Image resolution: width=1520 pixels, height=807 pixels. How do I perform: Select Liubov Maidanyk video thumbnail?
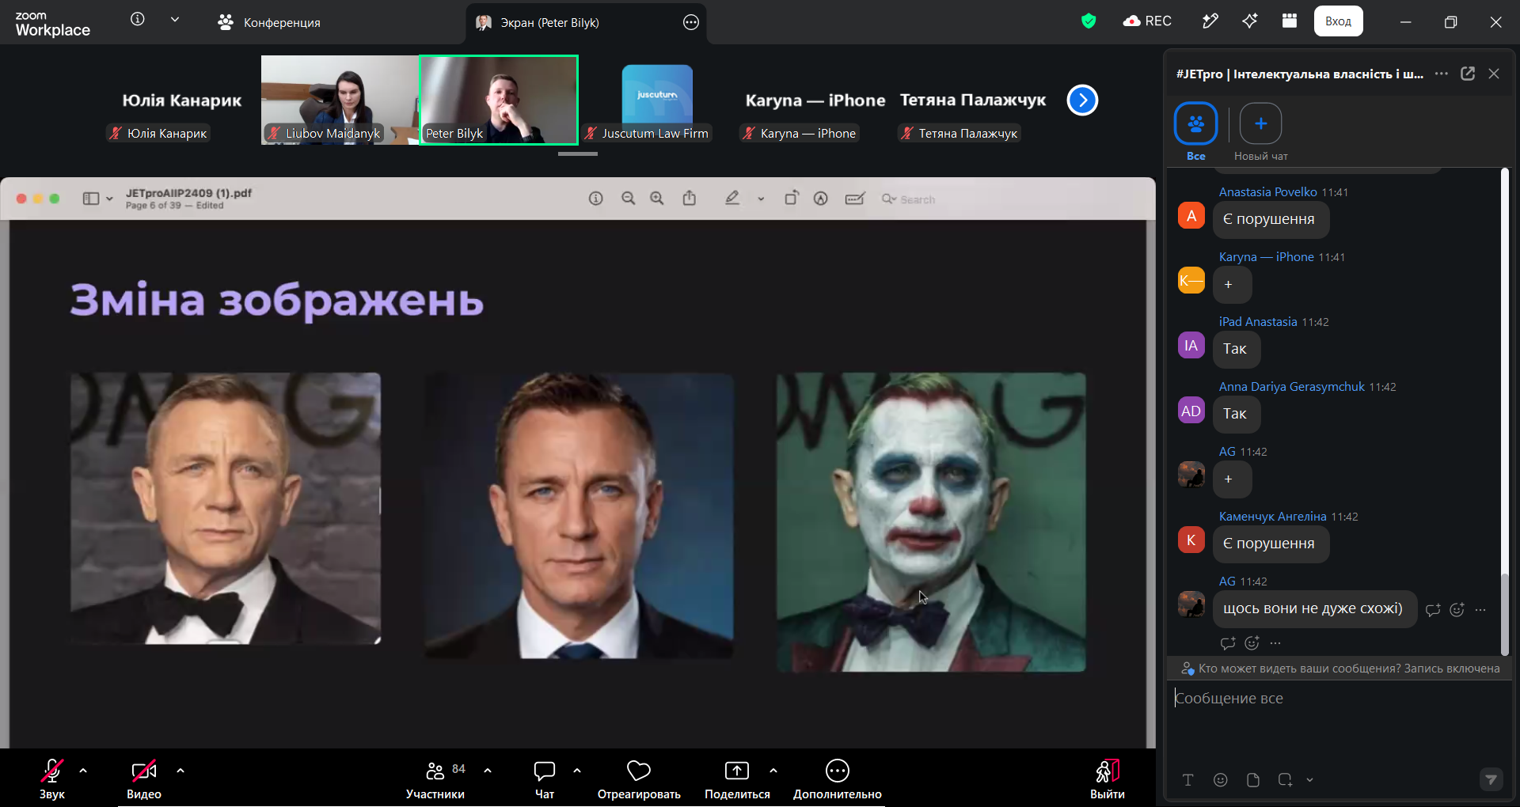pyautogui.click(x=340, y=100)
